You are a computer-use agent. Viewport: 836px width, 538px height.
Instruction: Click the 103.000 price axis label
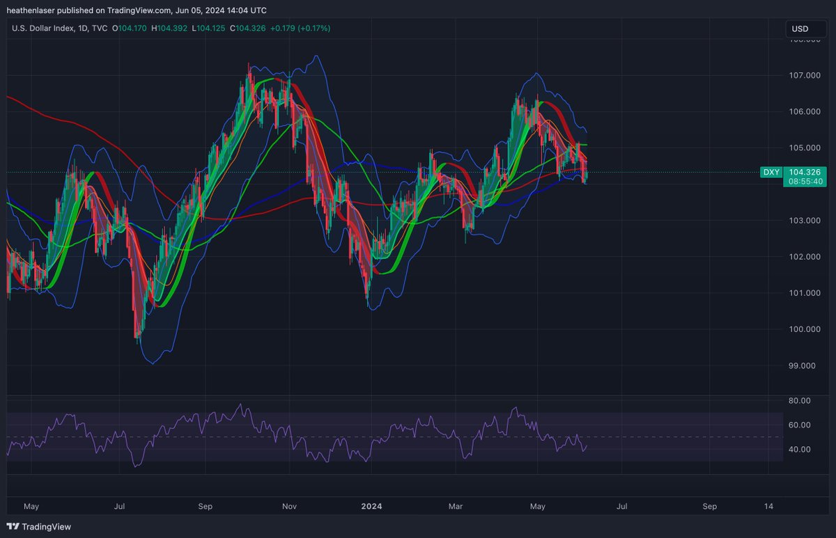pyautogui.click(x=805, y=221)
